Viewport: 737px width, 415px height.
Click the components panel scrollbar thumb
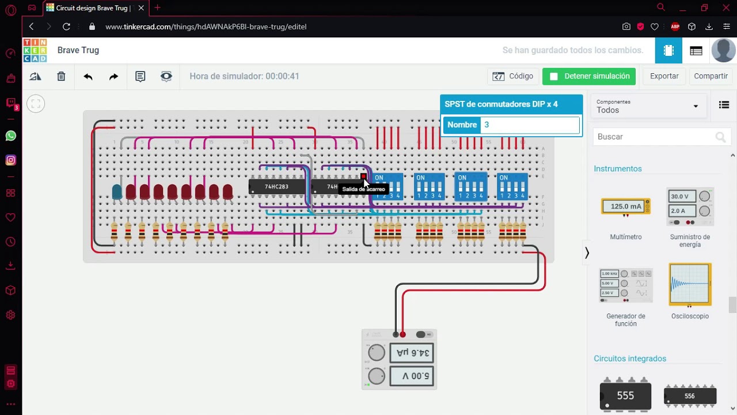pos(732,304)
